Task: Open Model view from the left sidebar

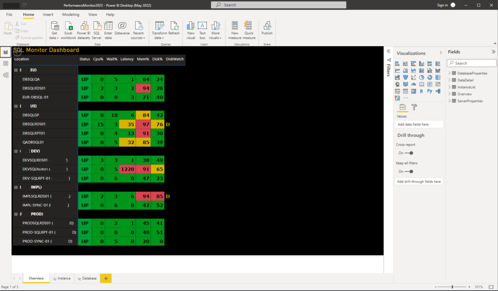Action: 6,75
